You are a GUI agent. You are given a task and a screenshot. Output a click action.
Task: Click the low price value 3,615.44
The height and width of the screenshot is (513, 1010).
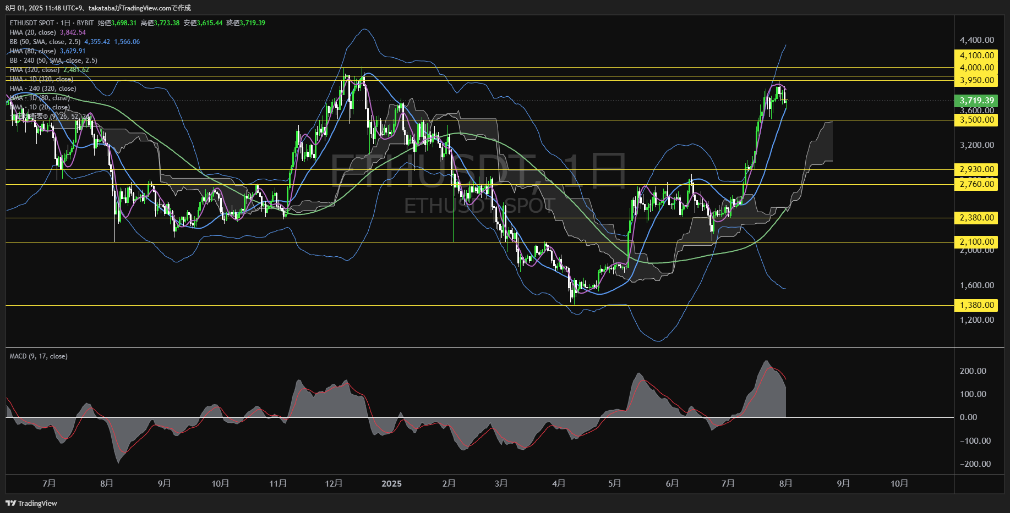point(210,23)
